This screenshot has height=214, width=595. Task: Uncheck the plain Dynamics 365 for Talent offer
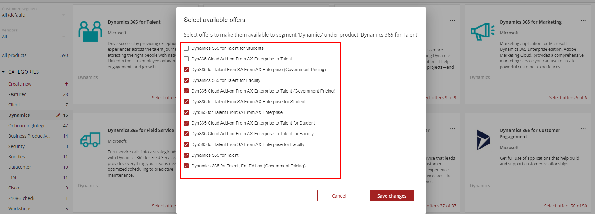pyautogui.click(x=186, y=155)
